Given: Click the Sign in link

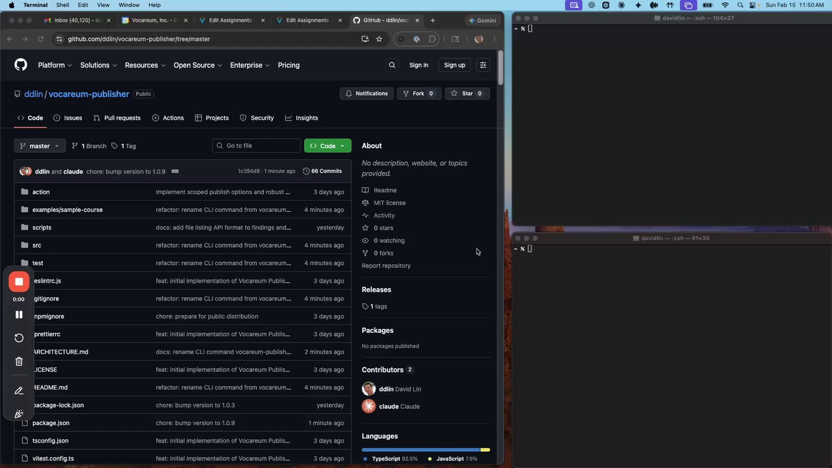Looking at the screenshot, I should pos(419,65).
